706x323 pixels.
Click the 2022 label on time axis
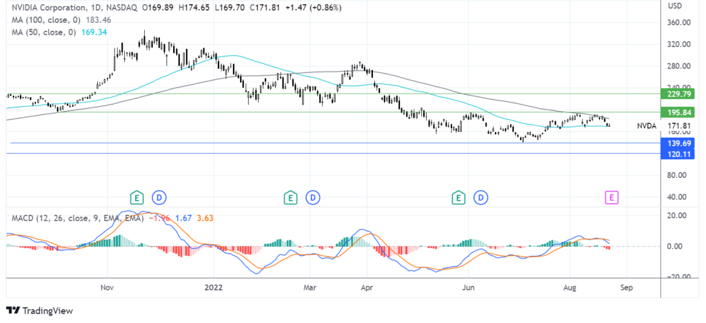pyautogui.click(x=214, y=287)
